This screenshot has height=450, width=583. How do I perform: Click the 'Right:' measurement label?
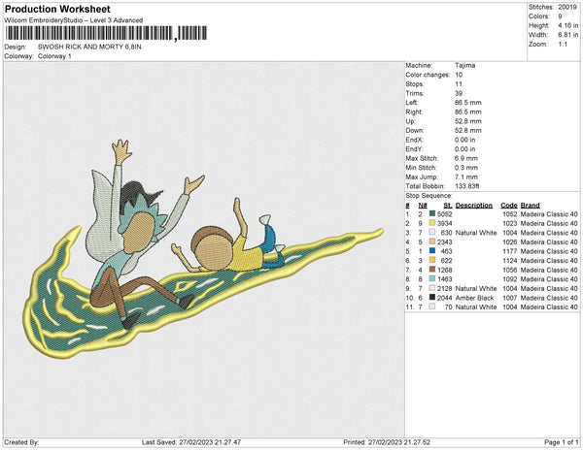[414, 112]
